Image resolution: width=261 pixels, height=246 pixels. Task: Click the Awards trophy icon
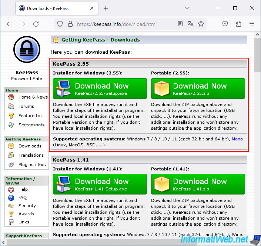[11, 214]
